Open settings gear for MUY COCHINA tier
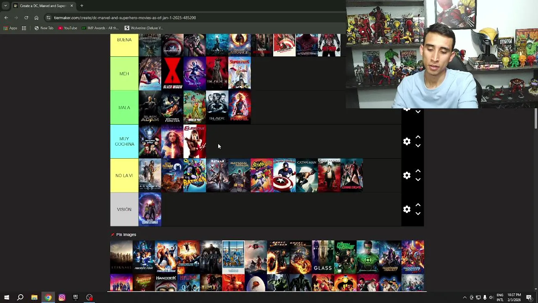The width and height of the screenshot is (538, 303). [x=406, y=141]
